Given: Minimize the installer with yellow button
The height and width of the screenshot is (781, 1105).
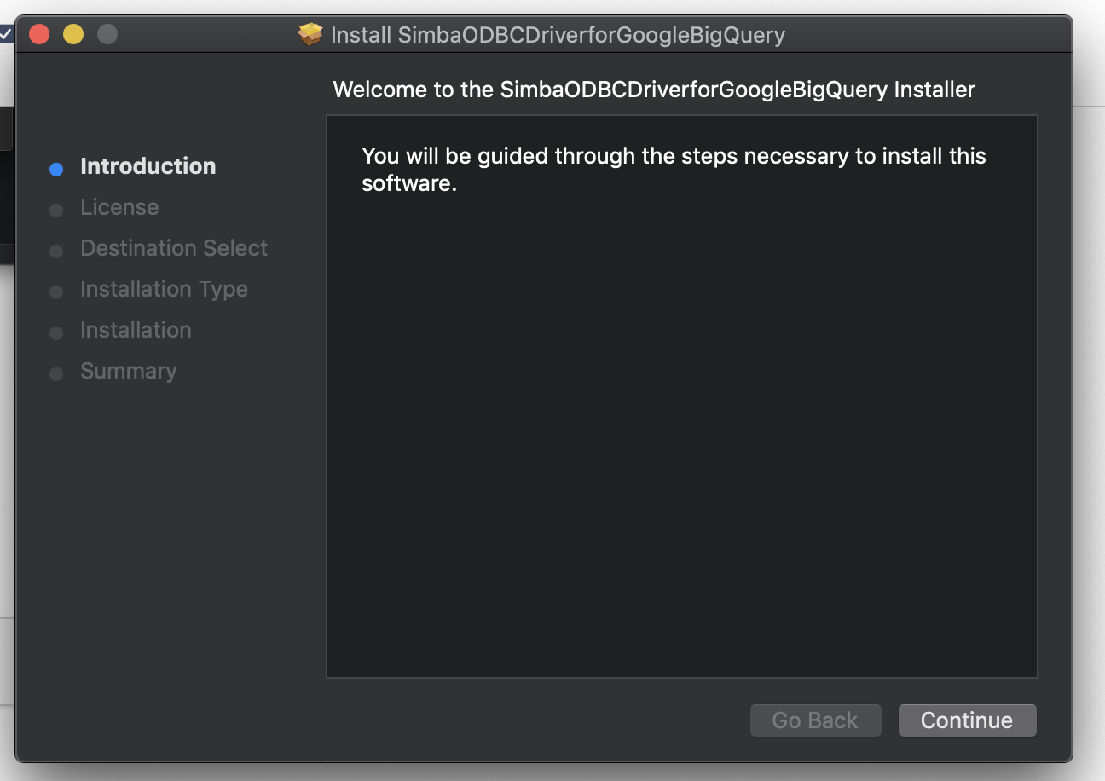Looking at the screenshot, I should pyautogui.click(x=73, y=35).
